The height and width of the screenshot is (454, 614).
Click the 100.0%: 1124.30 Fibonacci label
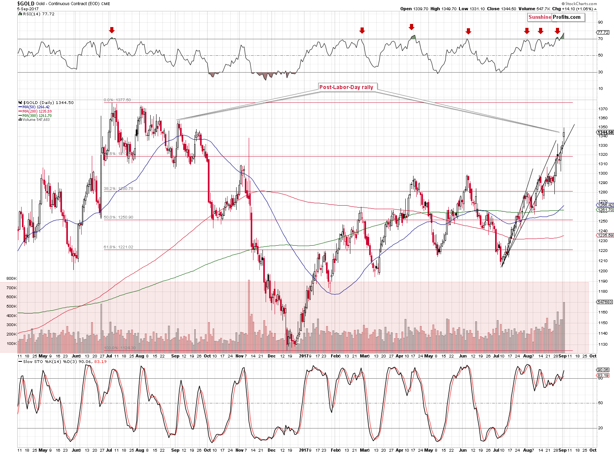(x=120, y=348)
